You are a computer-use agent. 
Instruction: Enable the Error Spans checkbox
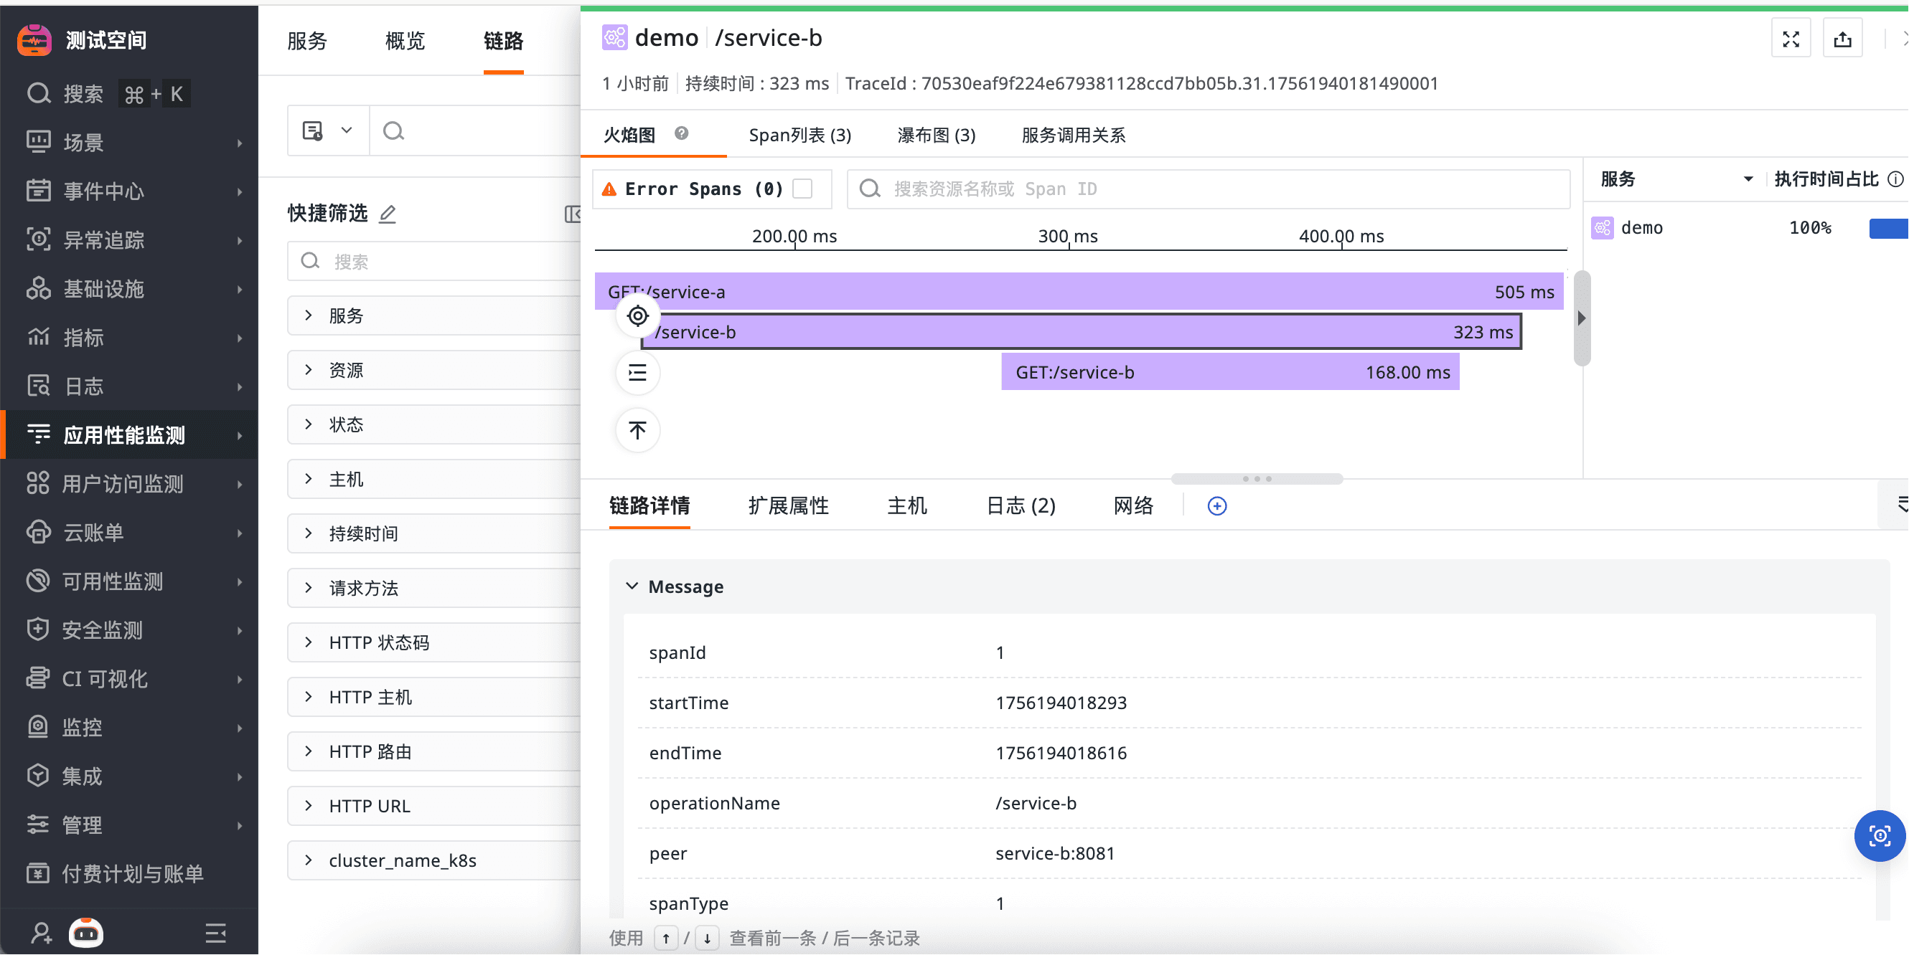pyautogui.click(x=802, y=189)
